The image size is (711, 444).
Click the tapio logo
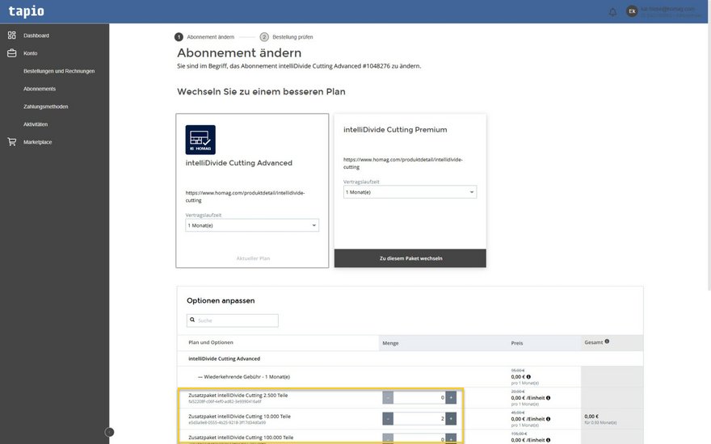tap(27, 11)
